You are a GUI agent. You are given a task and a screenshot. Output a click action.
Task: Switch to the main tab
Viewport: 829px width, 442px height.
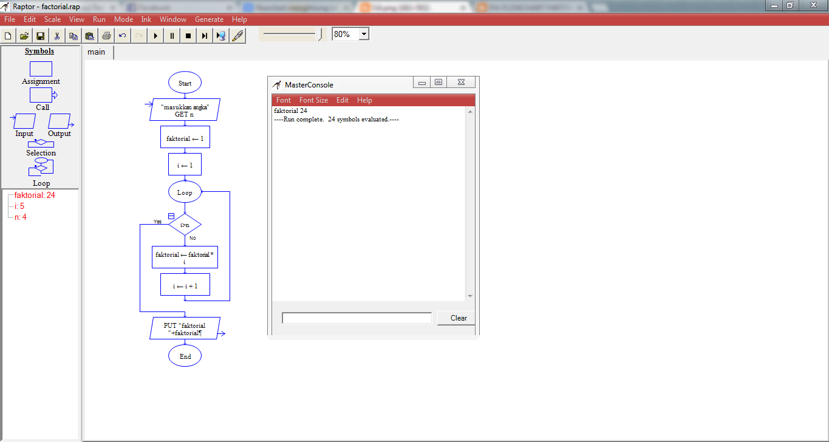[x=97, y=52]
